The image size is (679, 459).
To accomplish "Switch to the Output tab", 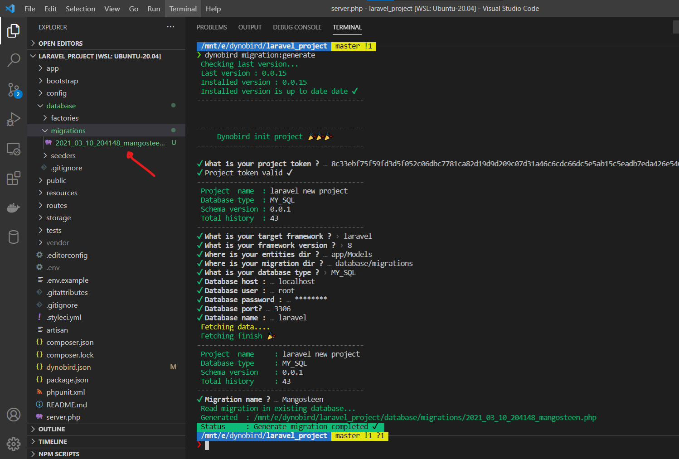I will click(x=250, y=27).
